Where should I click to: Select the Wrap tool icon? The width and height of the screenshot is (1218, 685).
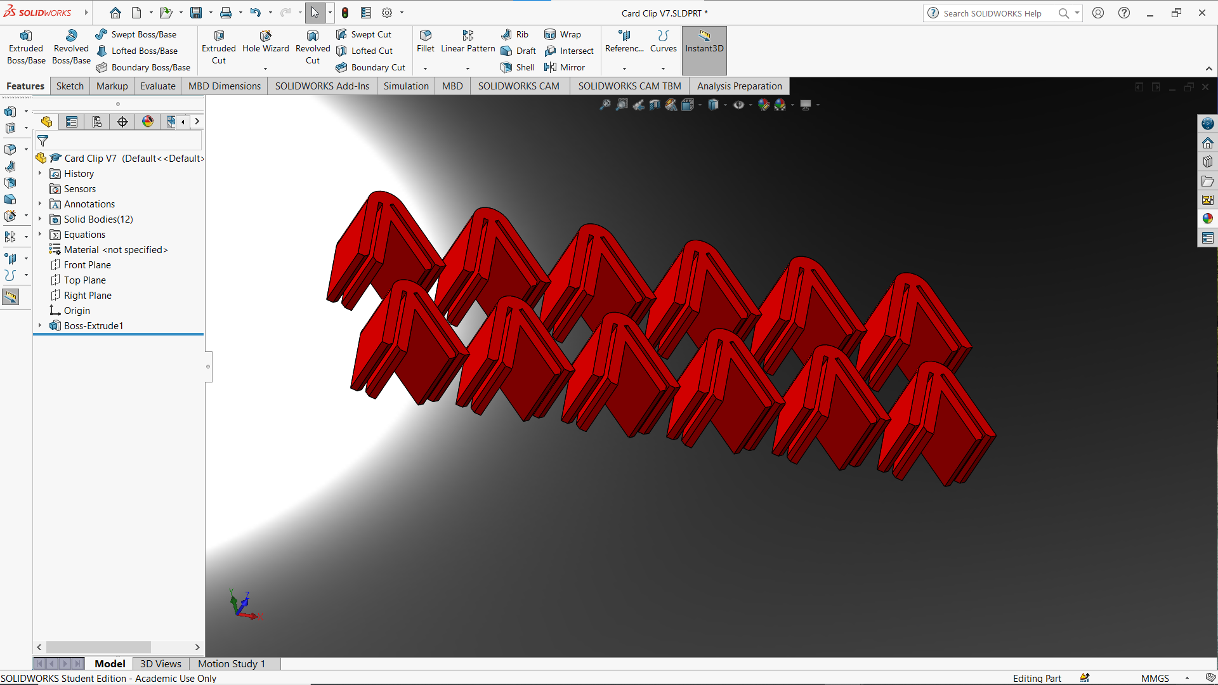point(549,34)
